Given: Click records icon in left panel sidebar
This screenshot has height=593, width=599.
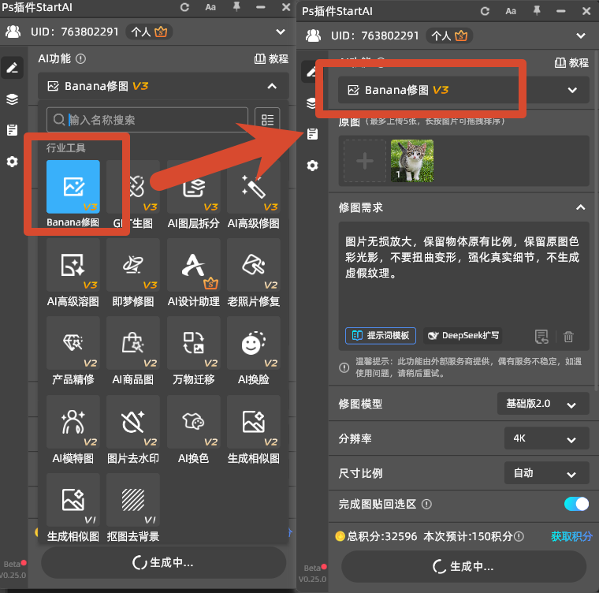Looking at the screenshot, I should pyautogui.click(x=13, y=130).
